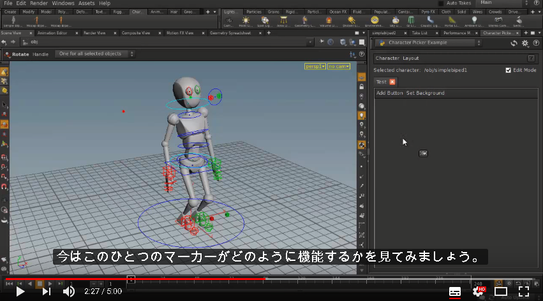
Task: Click Set Background in the picker
Action: pos(425,93)
